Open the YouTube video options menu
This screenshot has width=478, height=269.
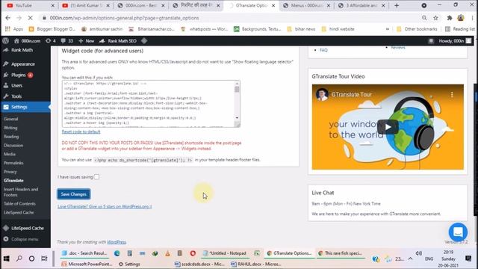(x=452, y=95)
